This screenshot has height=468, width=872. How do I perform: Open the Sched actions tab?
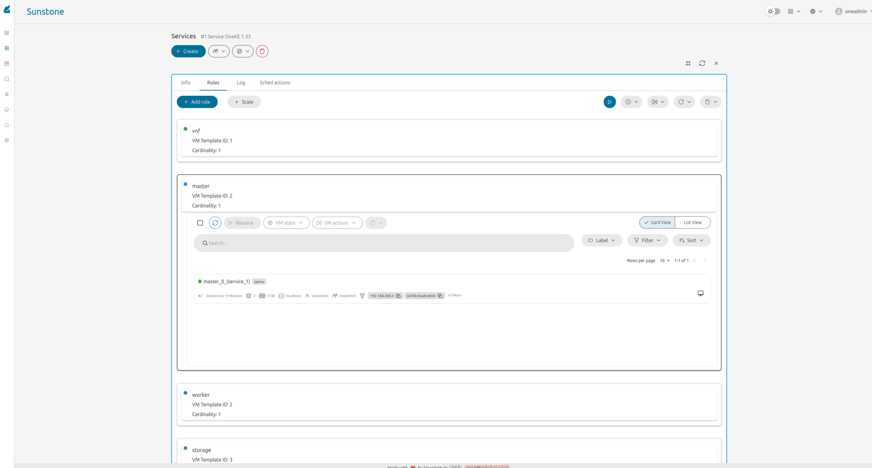275,82
